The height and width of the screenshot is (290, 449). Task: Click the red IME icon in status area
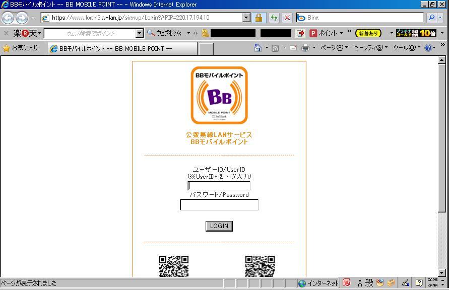pos(347,283)
